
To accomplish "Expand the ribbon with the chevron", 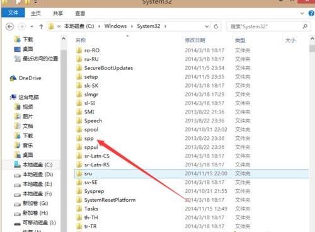I will tap(302, 13).
